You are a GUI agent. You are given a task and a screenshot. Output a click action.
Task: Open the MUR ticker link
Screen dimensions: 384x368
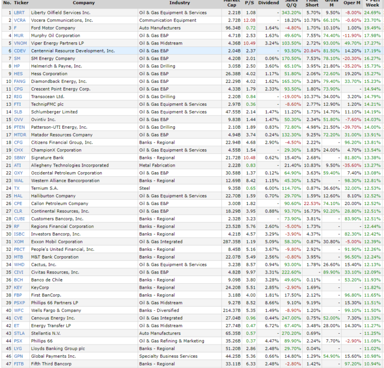click(x=18, y=35)
